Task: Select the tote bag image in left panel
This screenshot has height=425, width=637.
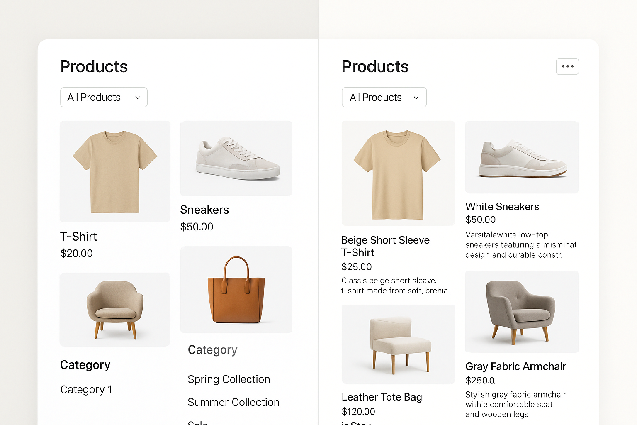Action: pos(236,289)
